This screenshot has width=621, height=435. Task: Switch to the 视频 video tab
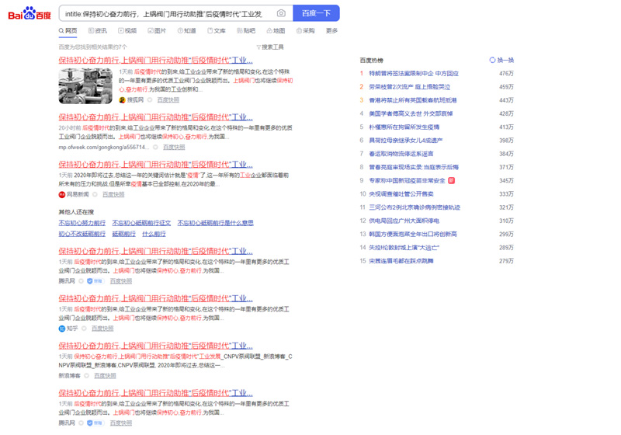coord(127,31)
